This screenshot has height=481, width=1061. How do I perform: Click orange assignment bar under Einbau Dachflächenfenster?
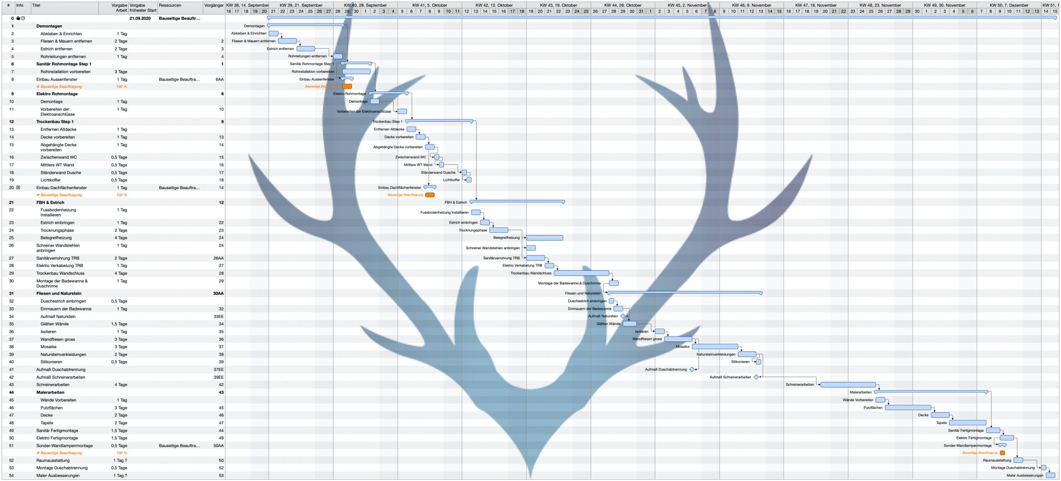[430, 195]
